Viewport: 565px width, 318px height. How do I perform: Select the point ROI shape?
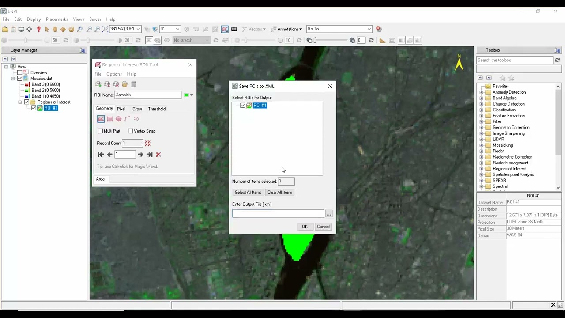pyautogui.click(x=136, y=119)
